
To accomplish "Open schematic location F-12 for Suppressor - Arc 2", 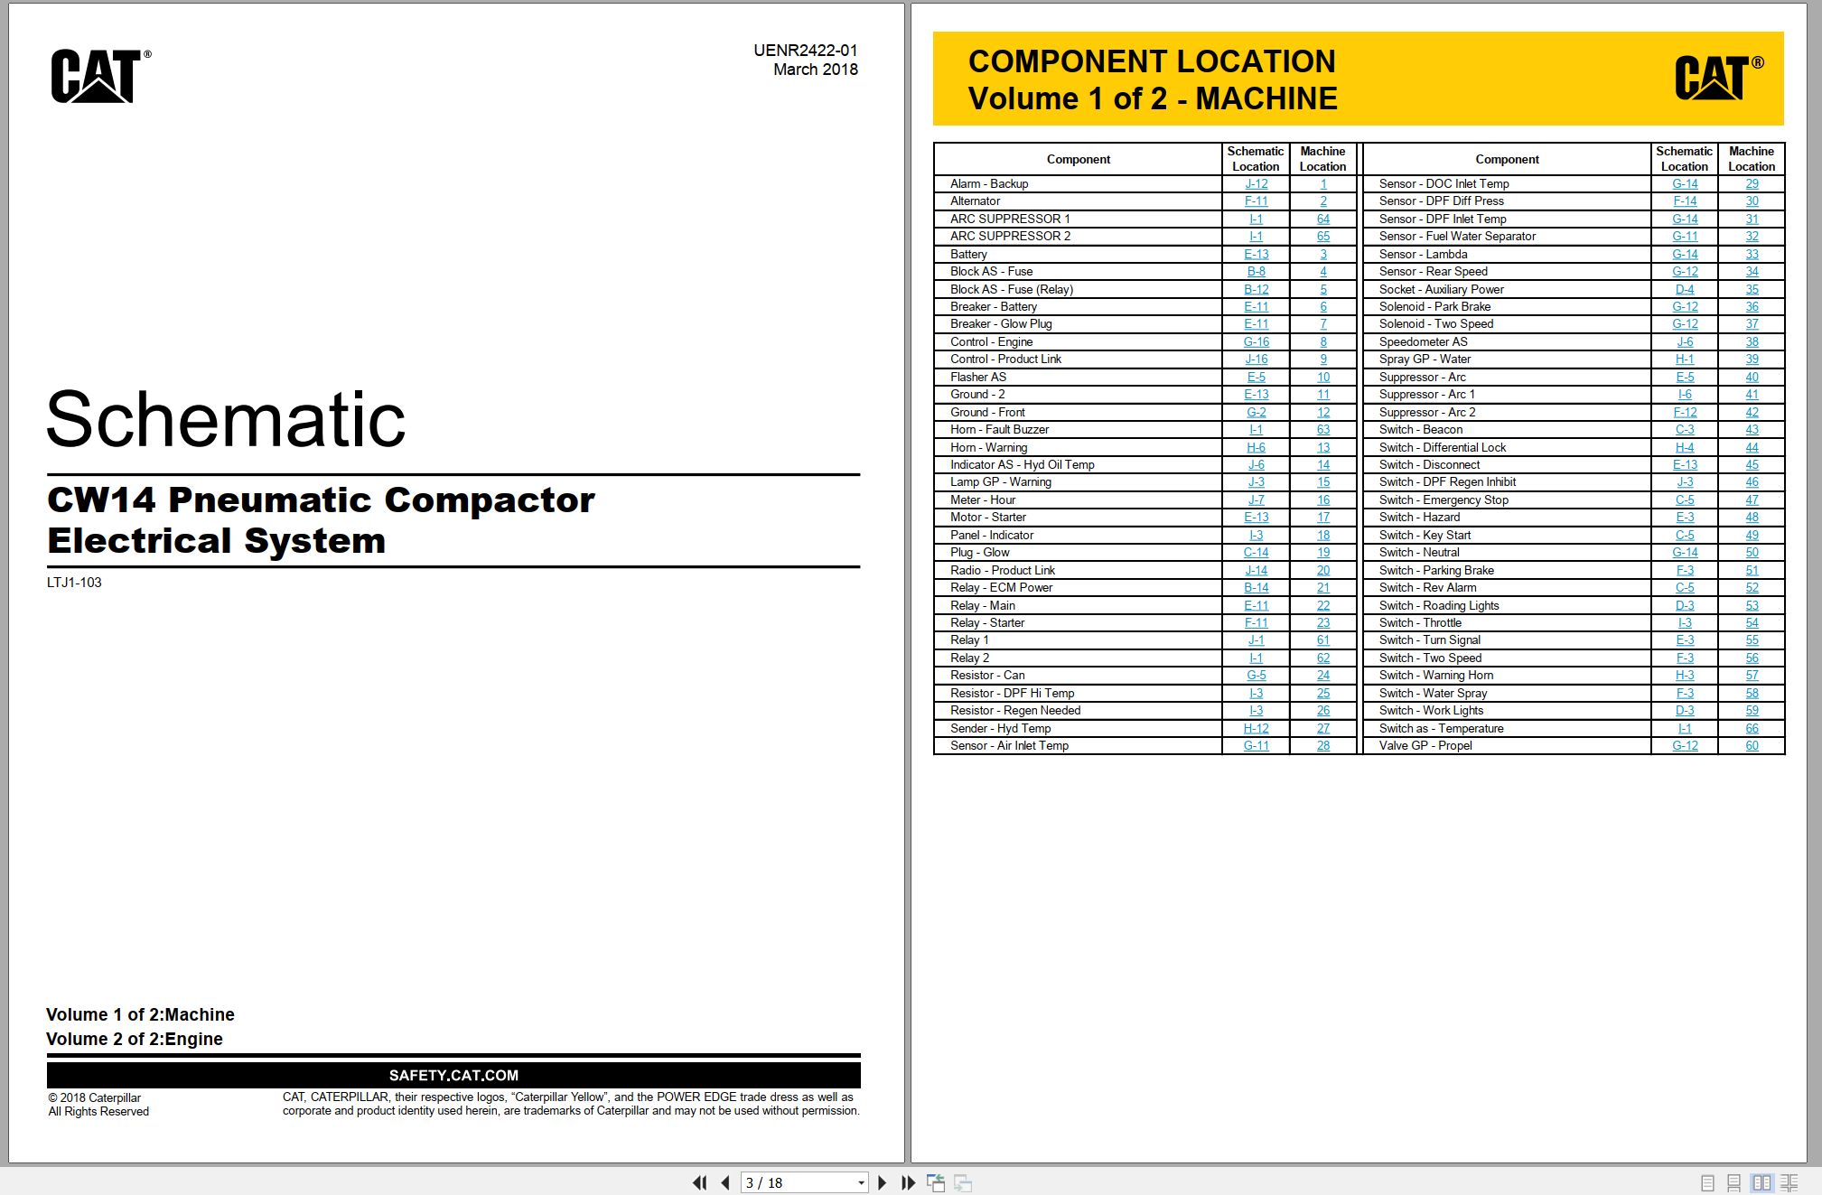I will pyautogui.click(x=1685, y=412).
